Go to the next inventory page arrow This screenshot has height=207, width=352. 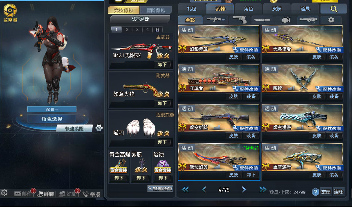coord(244,190)
